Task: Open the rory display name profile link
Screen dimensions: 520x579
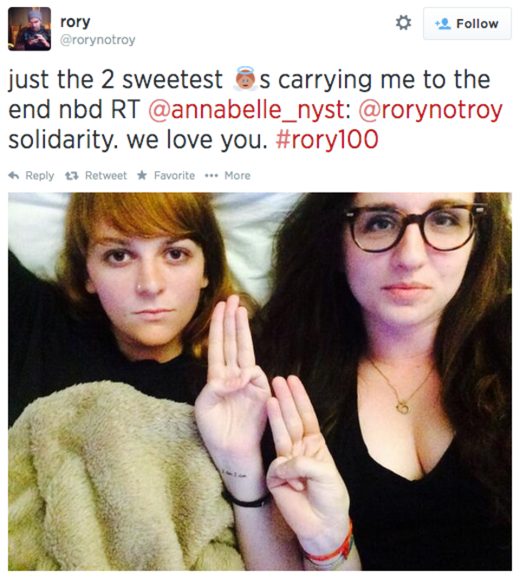Action: tap(75, 23)
